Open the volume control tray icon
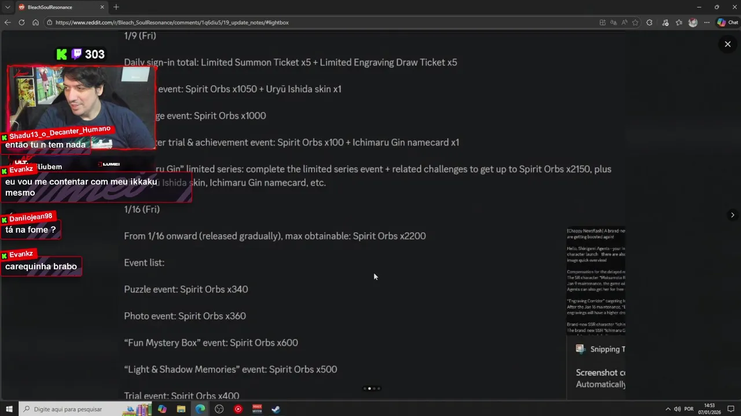Viewport: 741px width, 416px height. click(x=677, y=409)
